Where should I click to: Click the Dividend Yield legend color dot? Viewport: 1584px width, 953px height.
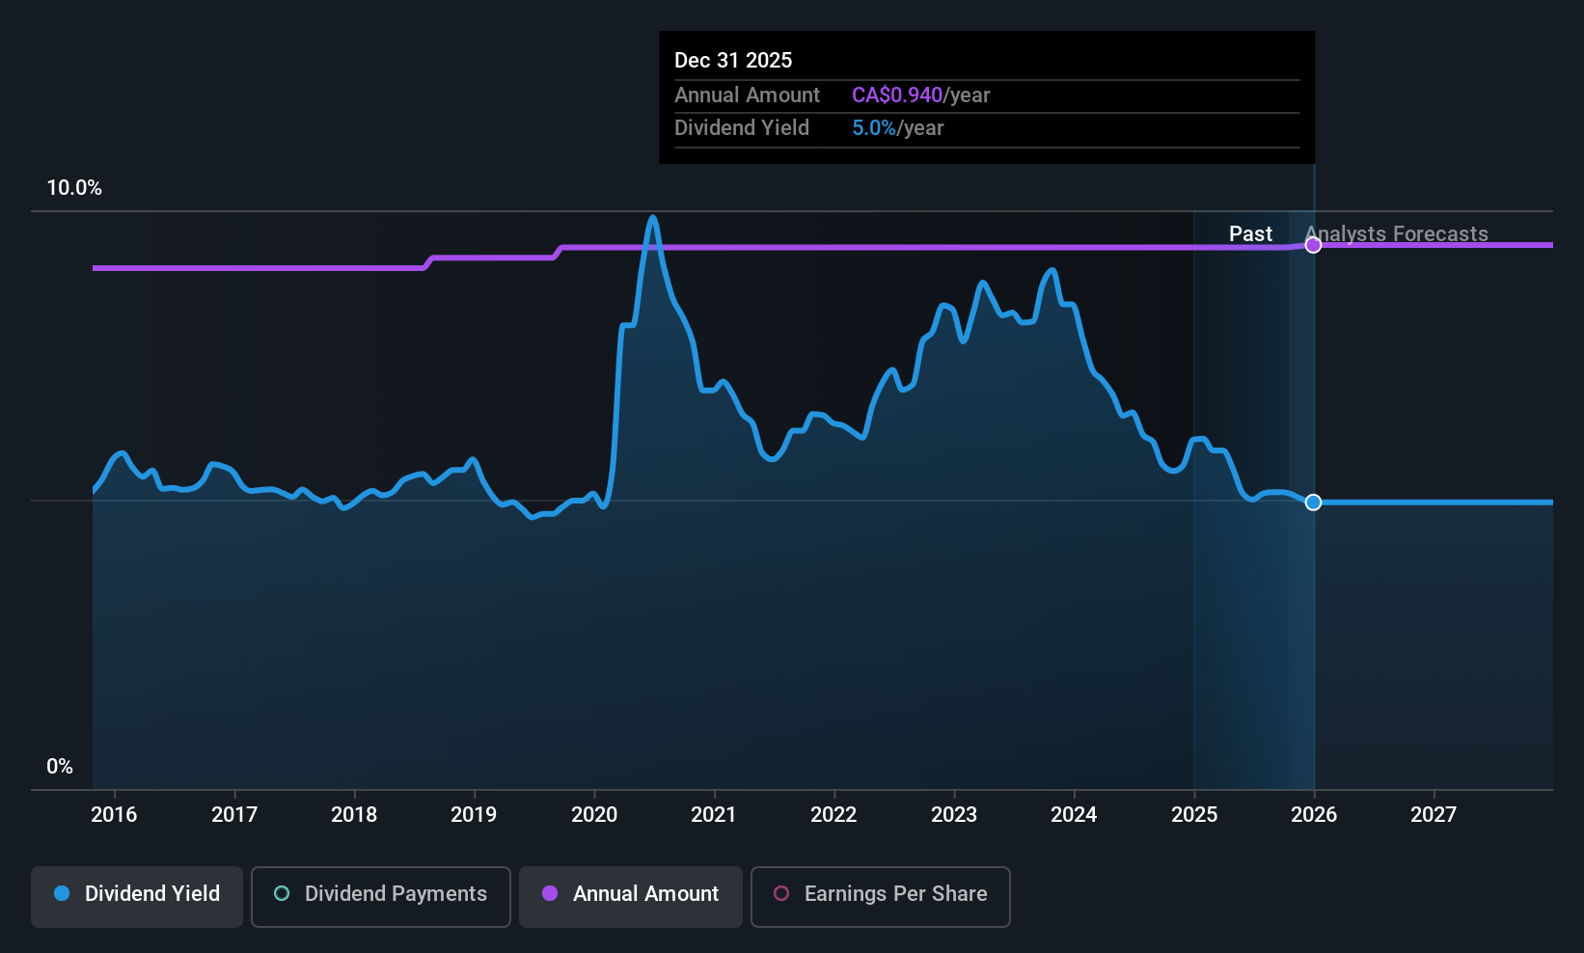click(62, 894)
